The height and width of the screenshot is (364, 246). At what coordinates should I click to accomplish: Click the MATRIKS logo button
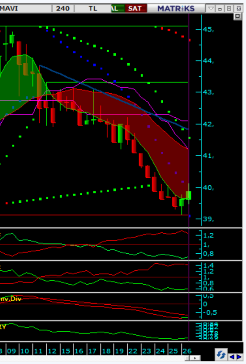176,9
